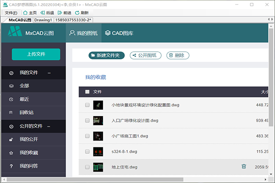Screen dimensions: 275x183
Task: Click 后退 back toolbar button
Action: (47, 13)
